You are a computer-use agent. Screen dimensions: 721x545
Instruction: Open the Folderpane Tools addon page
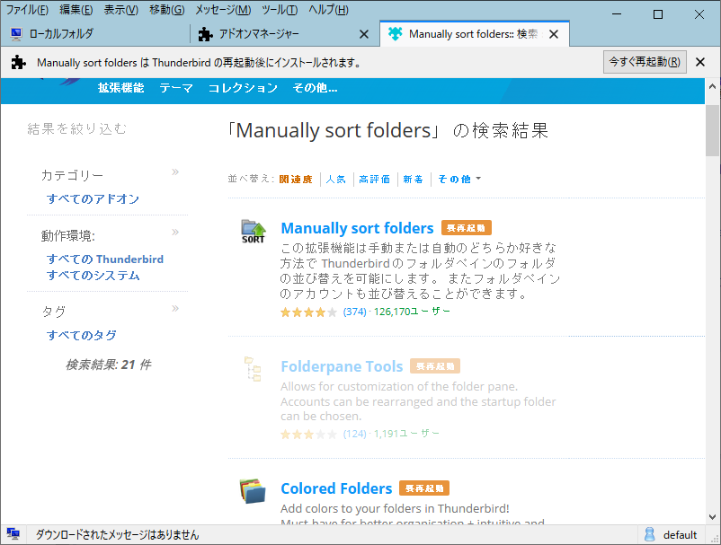pos(342,366)
